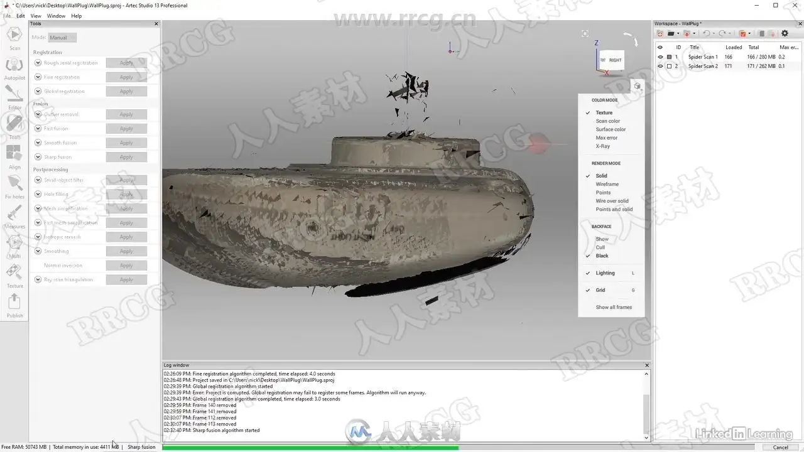Open the Measures tool

click(x=14, y=217)
